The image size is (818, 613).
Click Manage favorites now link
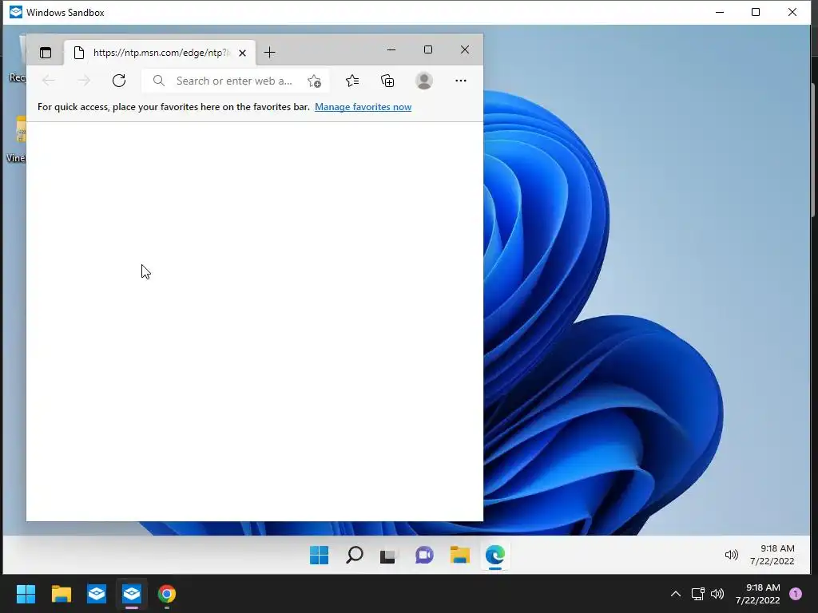tap(363, 107)
